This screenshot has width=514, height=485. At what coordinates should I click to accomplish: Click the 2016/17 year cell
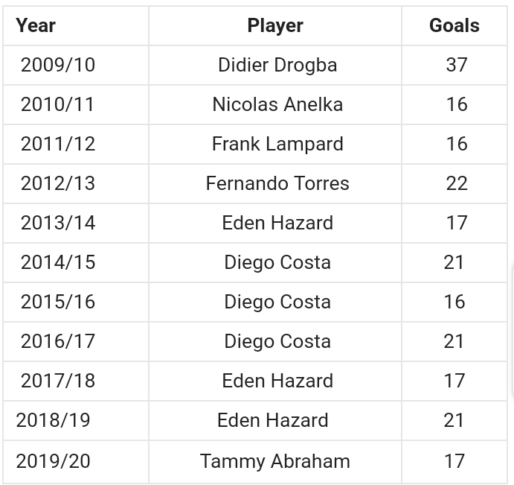58,341
